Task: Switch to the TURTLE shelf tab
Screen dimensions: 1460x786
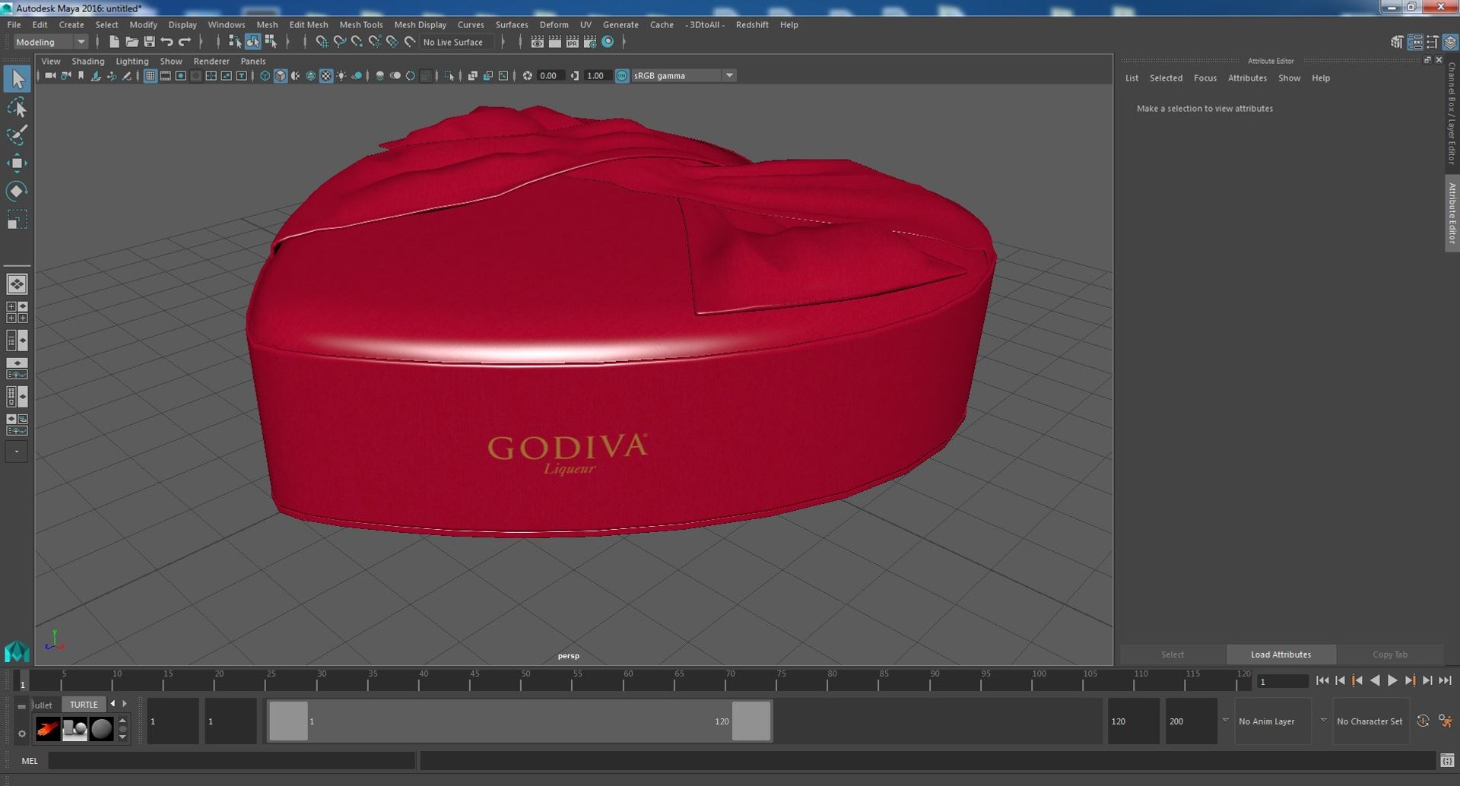Action: [84, 705]
